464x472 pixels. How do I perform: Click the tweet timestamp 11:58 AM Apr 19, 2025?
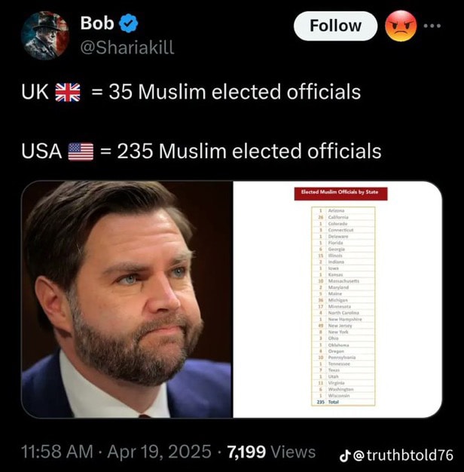tap(116, 452)
